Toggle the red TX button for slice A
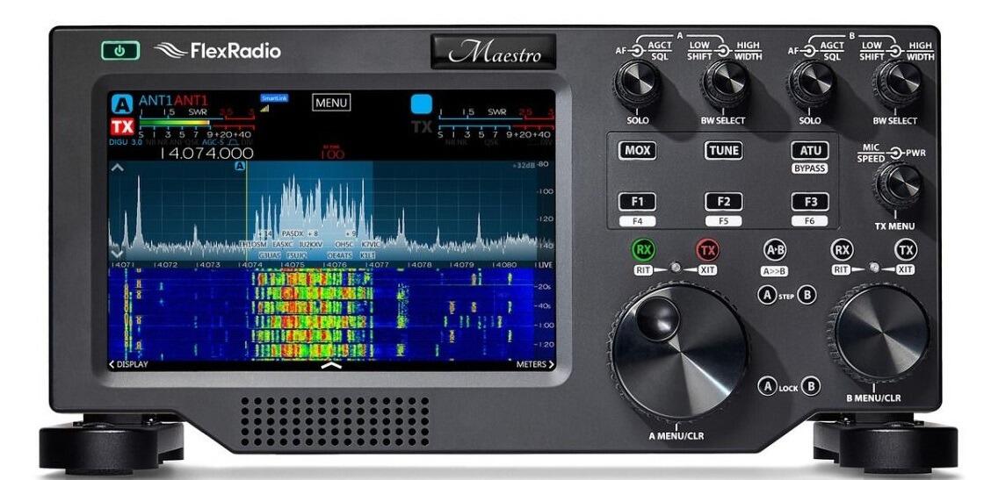The height and width of the screenshot is (480, 991). 708,250
